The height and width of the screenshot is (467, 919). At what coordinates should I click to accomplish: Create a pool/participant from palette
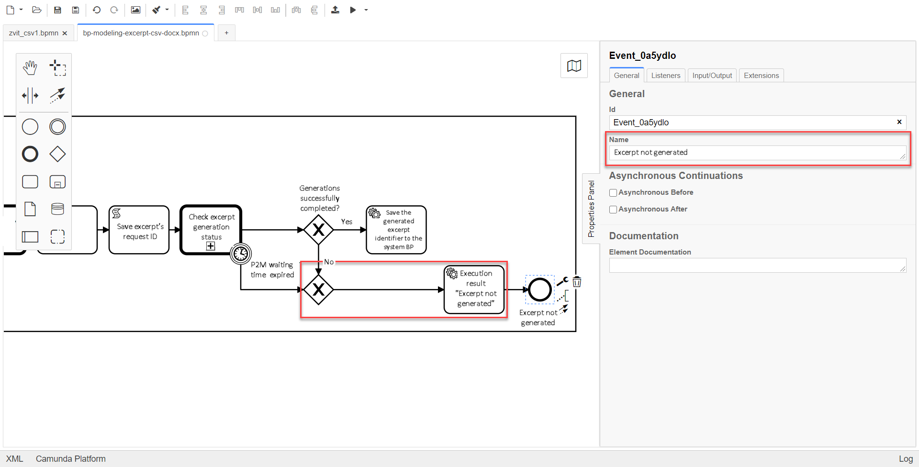click(x=30, y=236)
